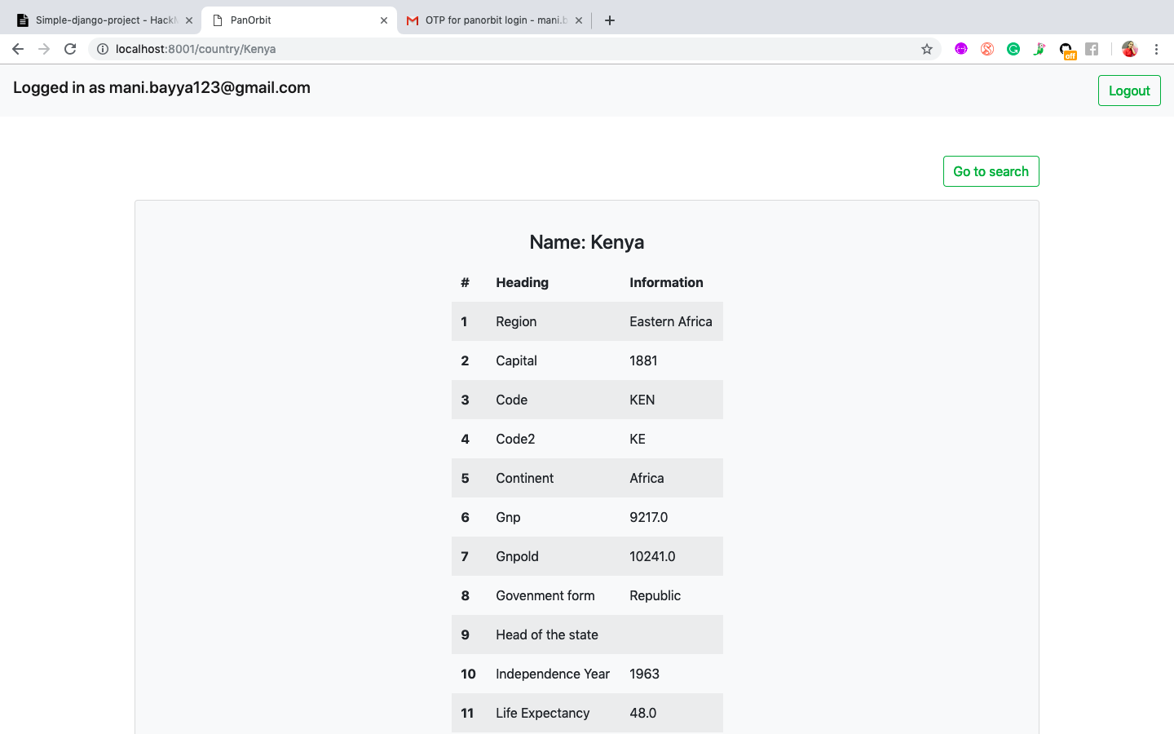
Task: Click the Eastern Africa region cell
Action: [x=670, y=321]
